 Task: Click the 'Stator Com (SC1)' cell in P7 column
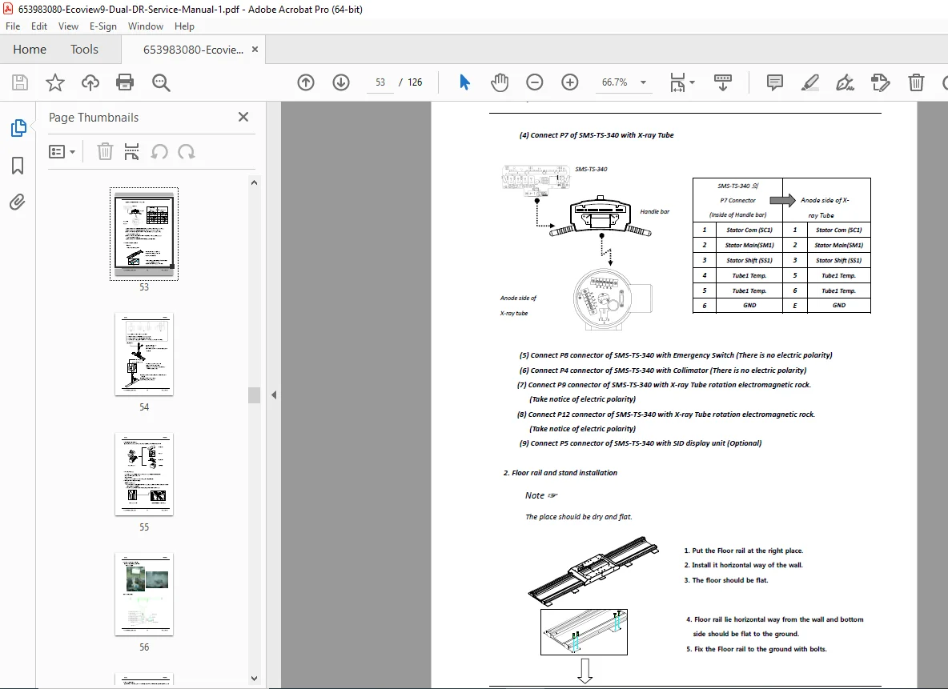749,230
